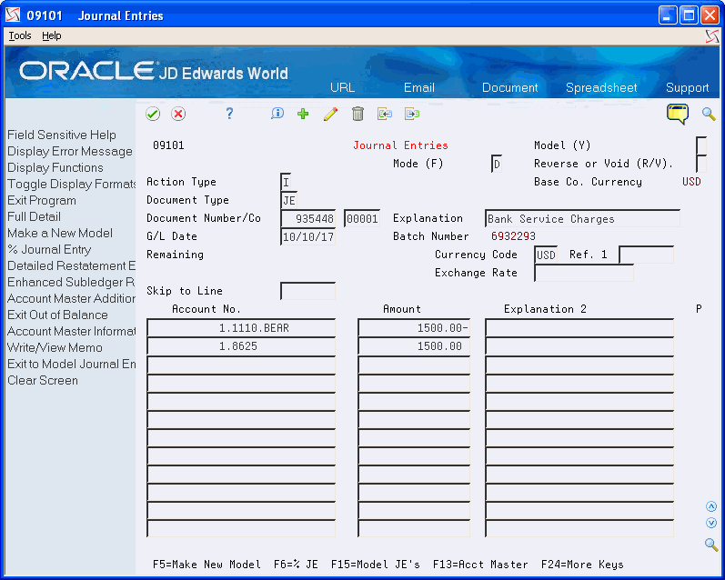
Task: Open the Tools menu
Action: point(20,35)
